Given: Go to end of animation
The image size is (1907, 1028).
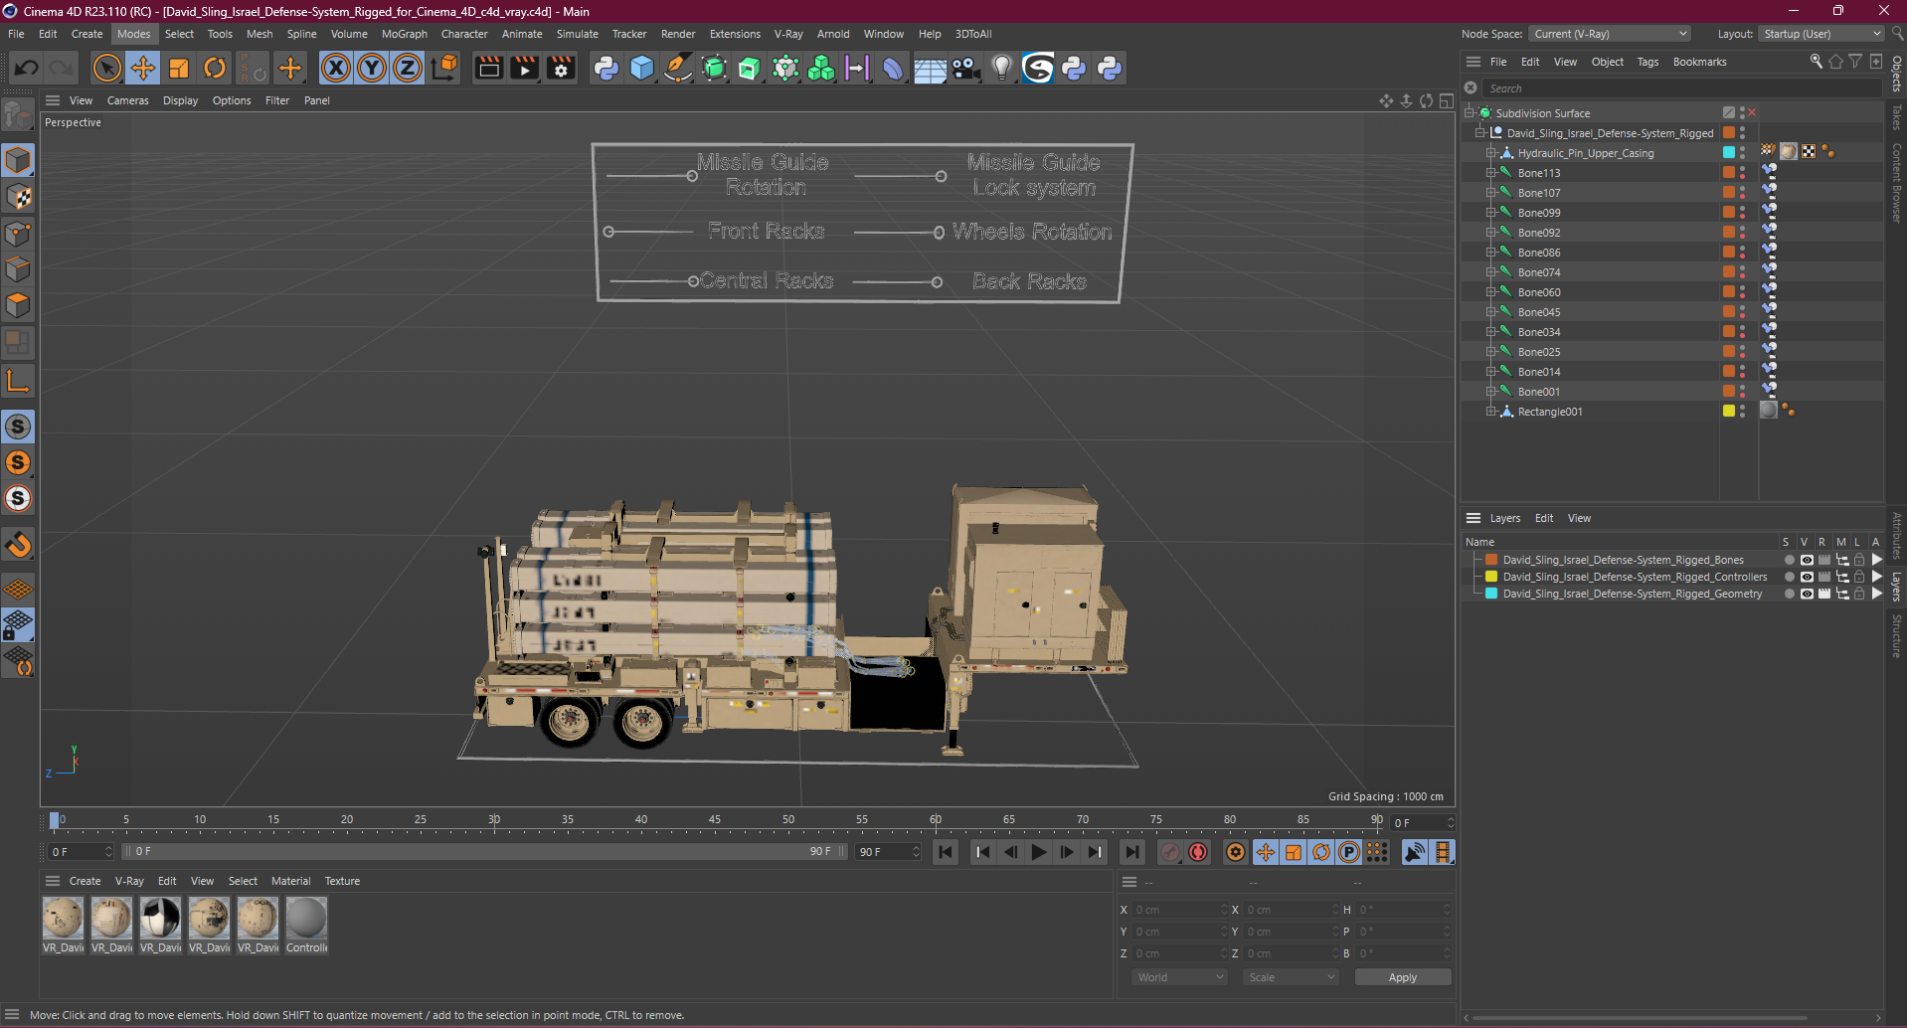Looking at the screenshot, I should 1131,852.
